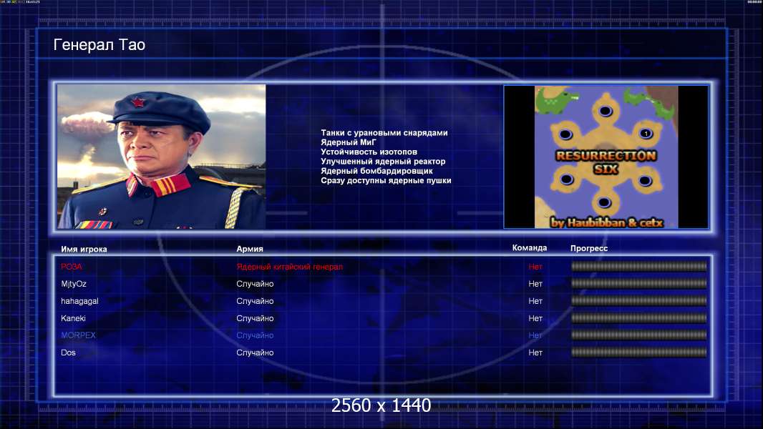The height and width of the screenshot is (429, 763).
Task: Select player name 'РОЗА' in the list
Action: (x=72, y=267)
